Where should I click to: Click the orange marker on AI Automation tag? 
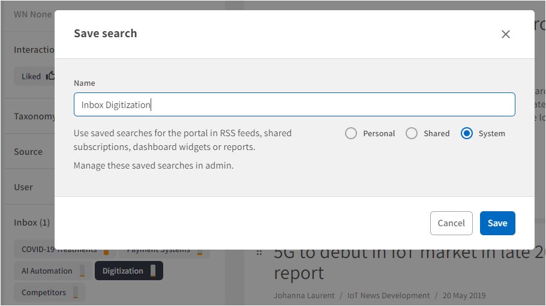point(82,271)
